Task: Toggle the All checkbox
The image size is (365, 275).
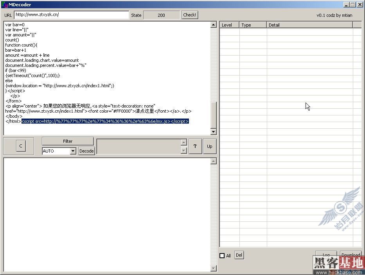Action: pyautogui.click(x=222, y=256)
